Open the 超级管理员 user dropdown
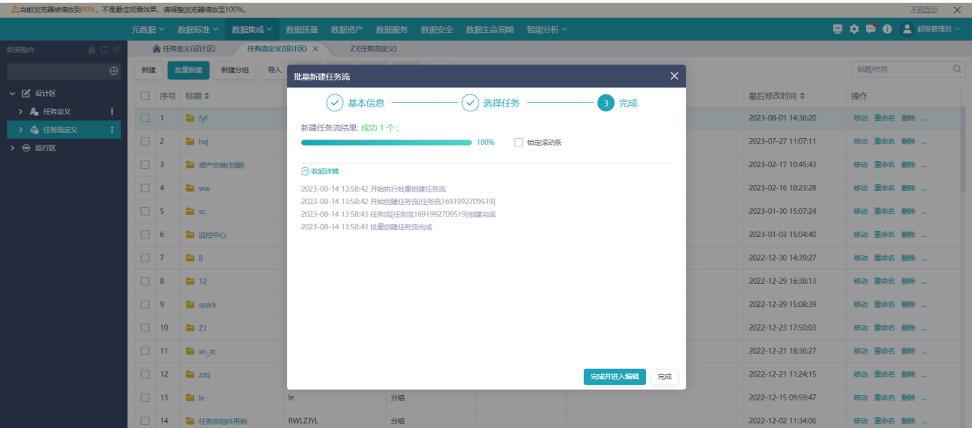The height and width of the screenshot is (428, 972). coord(931,29)
